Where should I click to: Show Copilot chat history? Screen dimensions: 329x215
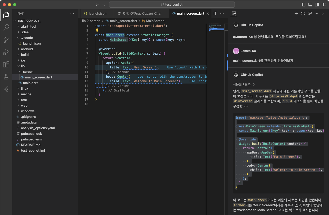[x=303, y=14]
